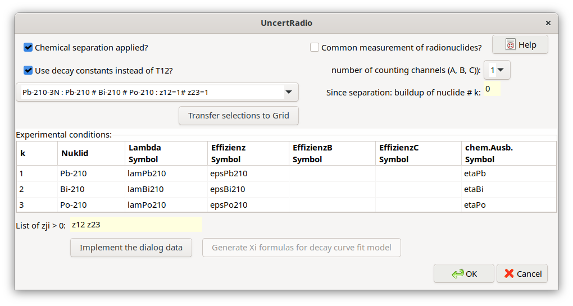Screen dimensions: 573x306
Task: Close the UncertRadio dialog window
Action: pyautogui.click(x=548, y=23)
